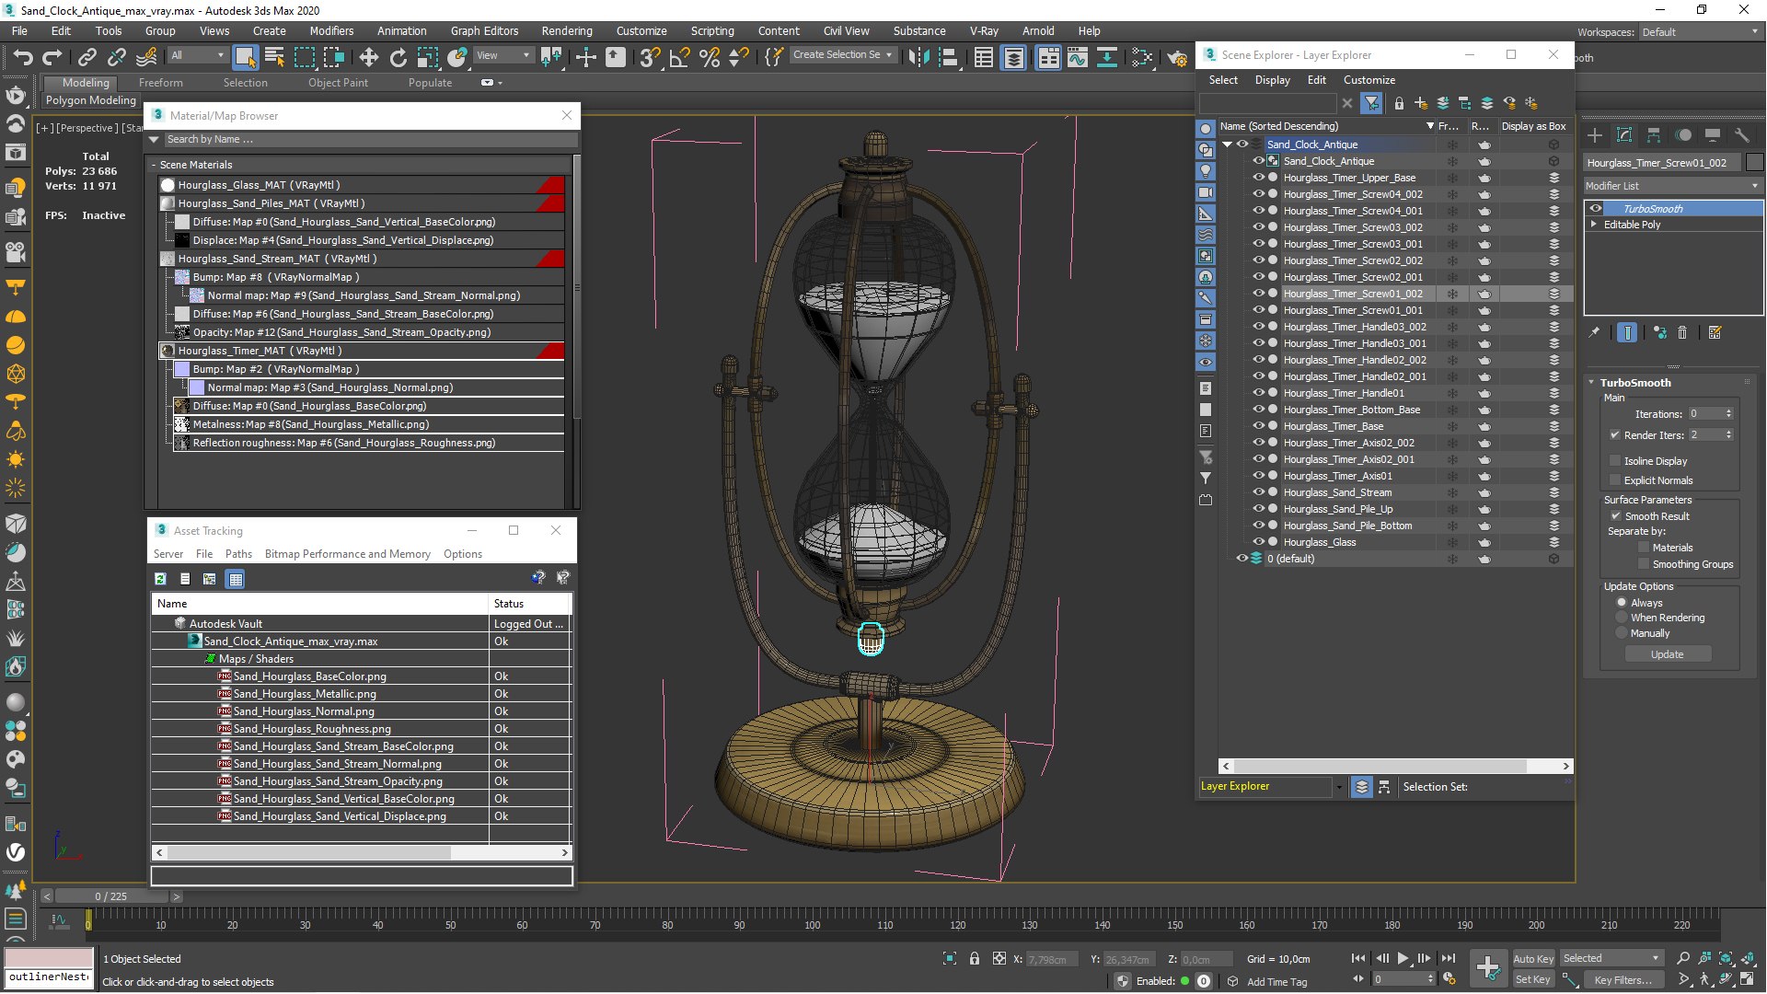
Task: Toggle the Percent Snap icon
Action: pos(709,58)
